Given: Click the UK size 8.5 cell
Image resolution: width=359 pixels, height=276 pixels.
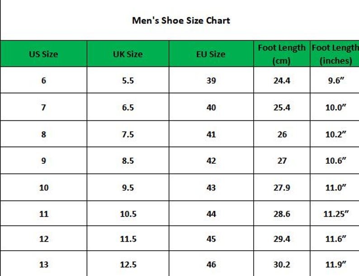Looking at the screenshot, I should click(128, 161).
